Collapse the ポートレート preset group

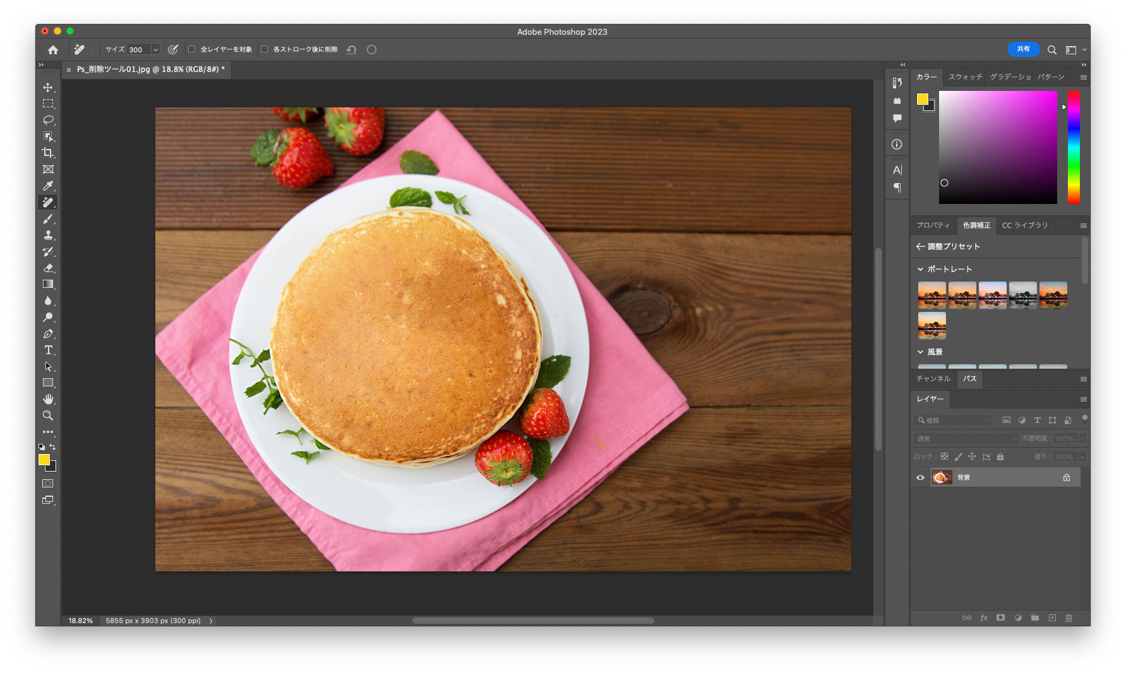point(920,269)
